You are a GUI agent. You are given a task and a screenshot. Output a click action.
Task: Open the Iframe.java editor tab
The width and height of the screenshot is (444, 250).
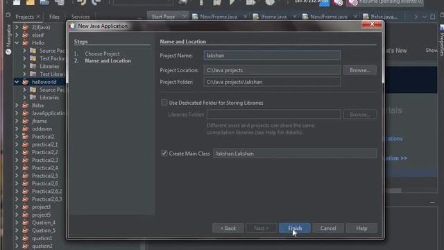(x=273, y=17)
